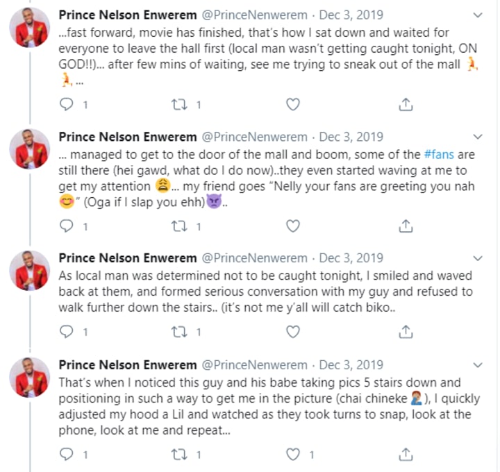Share the 'That's when I noticed this guy' tweet

coord(407,455)
